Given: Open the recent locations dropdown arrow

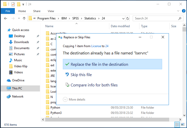Looking at the screenshot, I should pyautogui.click(x=19, y=18).
